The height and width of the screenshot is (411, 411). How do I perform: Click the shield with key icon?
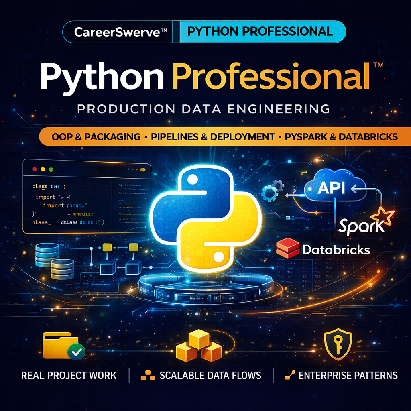[x=338, y=346]
